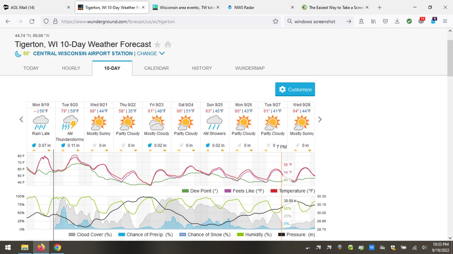This screenshot has width=453, height=254.
Task: Click the Pressure black legend swatch
Action: (x=282, y=235)
